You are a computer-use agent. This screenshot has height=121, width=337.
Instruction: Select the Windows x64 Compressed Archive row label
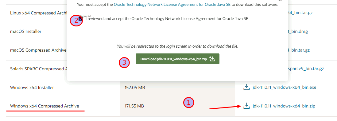pyautogui.click(x=45, y=106)
